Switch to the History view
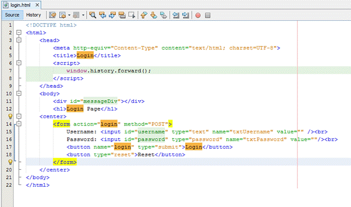351x207 pixels. coord(34,15)
